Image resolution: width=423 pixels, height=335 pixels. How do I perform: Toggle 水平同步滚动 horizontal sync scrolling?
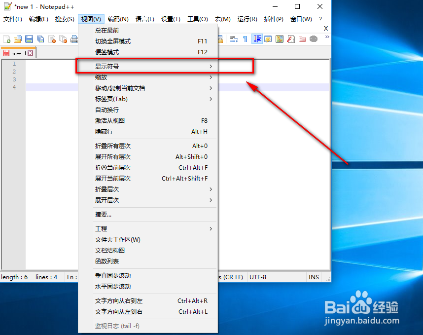(148, 287)
